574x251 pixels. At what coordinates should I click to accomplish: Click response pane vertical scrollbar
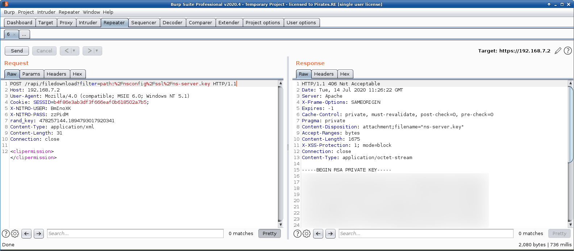point(571,124)
